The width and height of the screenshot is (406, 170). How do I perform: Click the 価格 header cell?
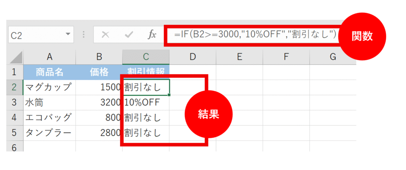pos(99,72)
